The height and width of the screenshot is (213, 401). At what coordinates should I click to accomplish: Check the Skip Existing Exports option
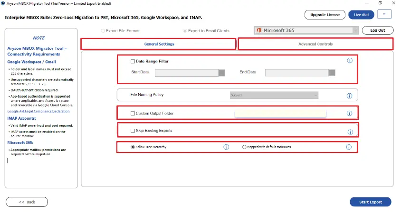(x=133, y=131)
